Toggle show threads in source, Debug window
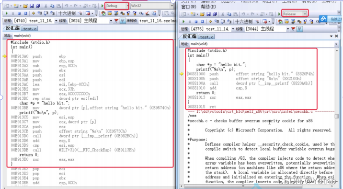 pyautogui.click(x=123, y=21)
